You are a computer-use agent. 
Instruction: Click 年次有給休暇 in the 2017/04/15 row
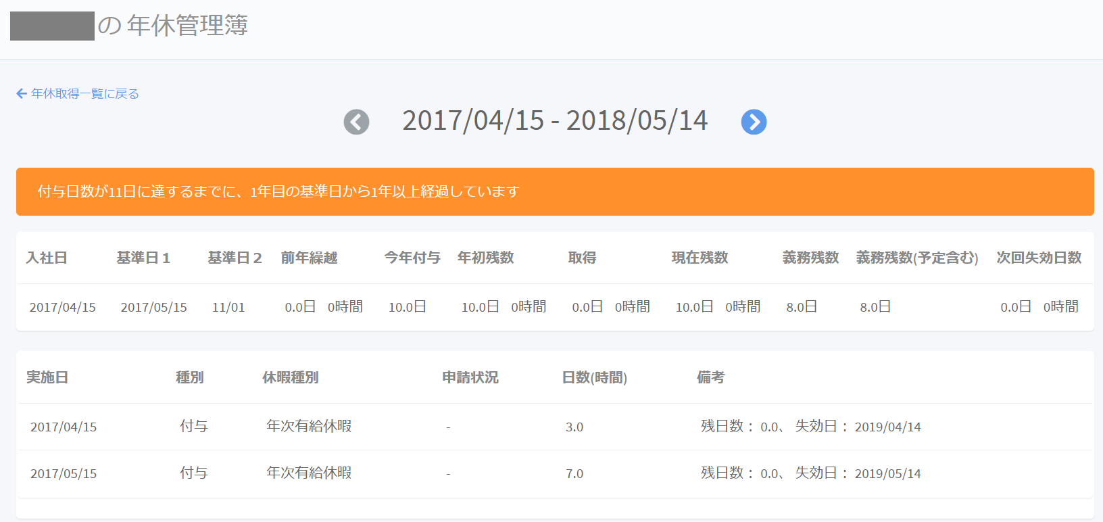click(309, 427)
